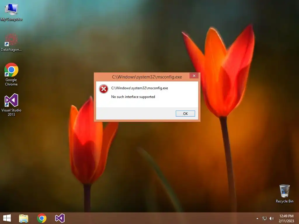Viewport: 299px width, 224px height.
Task: Click the 'No such interface supported' message
Action: [x=133, y=97]
